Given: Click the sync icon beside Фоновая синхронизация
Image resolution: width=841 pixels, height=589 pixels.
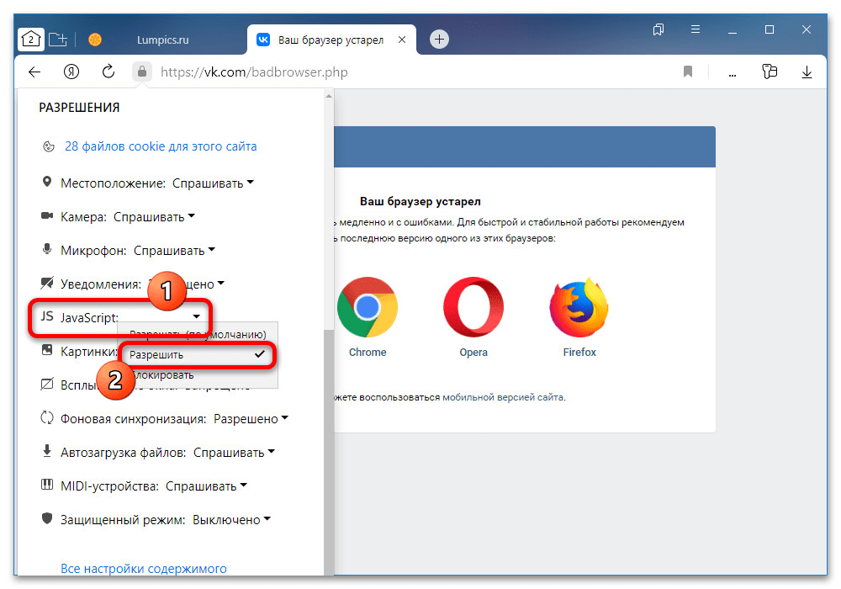Looking at the screenshot, I should [x=47, y=417].
